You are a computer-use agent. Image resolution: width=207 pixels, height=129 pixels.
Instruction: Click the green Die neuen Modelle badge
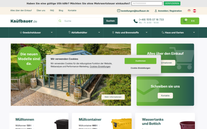[x=29, y=59]
